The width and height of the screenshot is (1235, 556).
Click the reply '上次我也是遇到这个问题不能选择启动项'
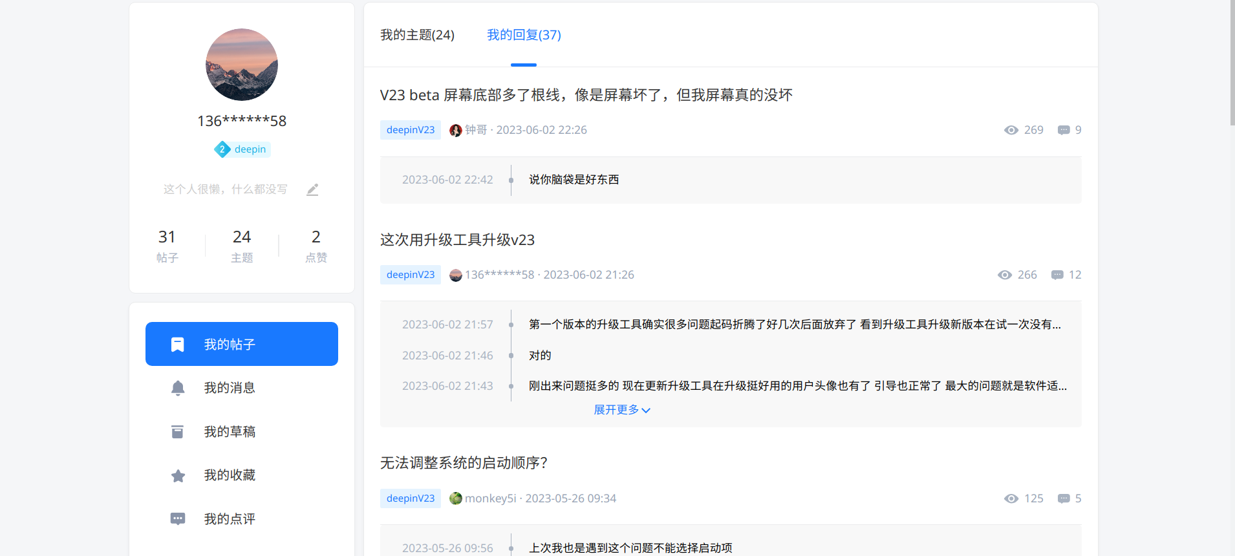pos(630,548)
